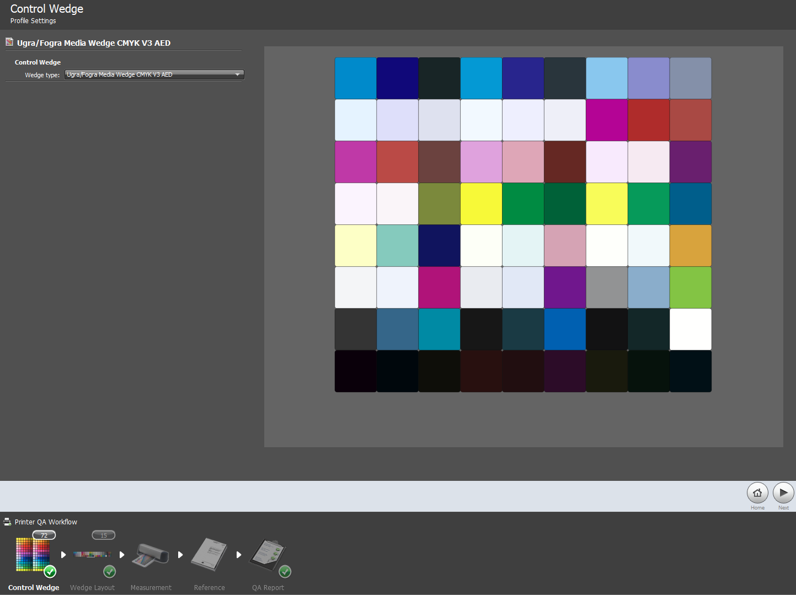Click the 15 patch count badge
Image resolution: width=796 pixels, height=595 pixels.
pos(104,535)
